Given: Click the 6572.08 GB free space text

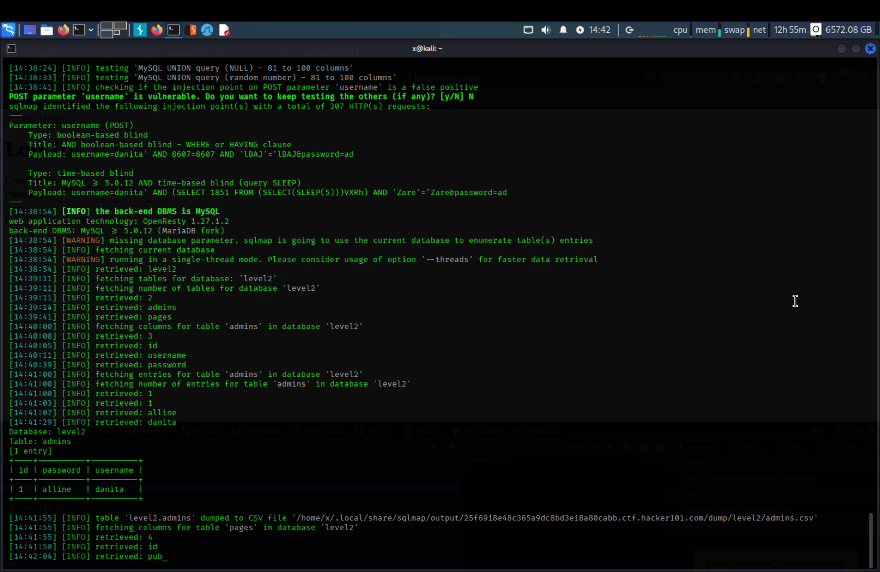Looking at the screenshot, I should tap(849, 30).
